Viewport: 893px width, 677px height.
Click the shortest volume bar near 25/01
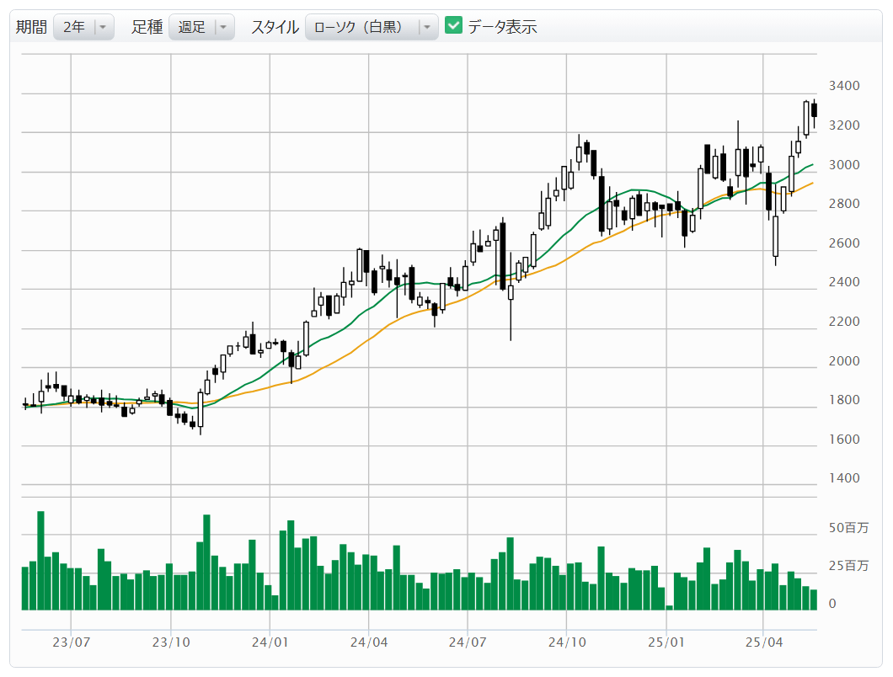(670, 607)
